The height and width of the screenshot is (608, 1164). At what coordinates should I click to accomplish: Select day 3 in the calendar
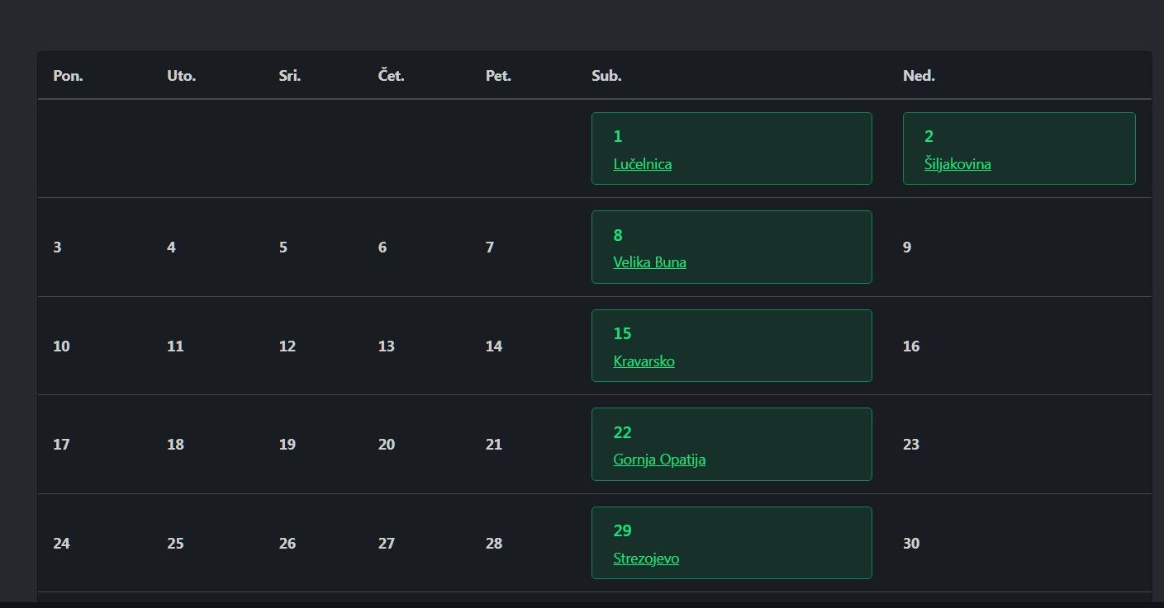(x=57, y=247)
